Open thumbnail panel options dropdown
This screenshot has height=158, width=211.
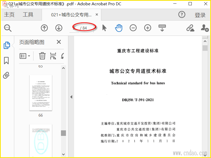25,56
